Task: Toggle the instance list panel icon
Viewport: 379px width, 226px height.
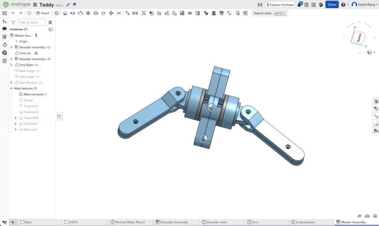Action: click(4, 13)
